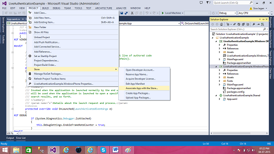Select App.xaml under Shared project

click(232, 99)
